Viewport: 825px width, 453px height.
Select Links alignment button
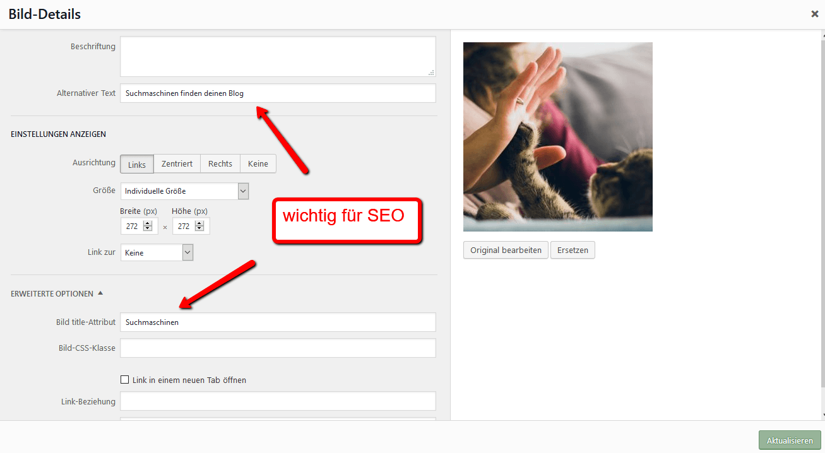click(136, 164)
